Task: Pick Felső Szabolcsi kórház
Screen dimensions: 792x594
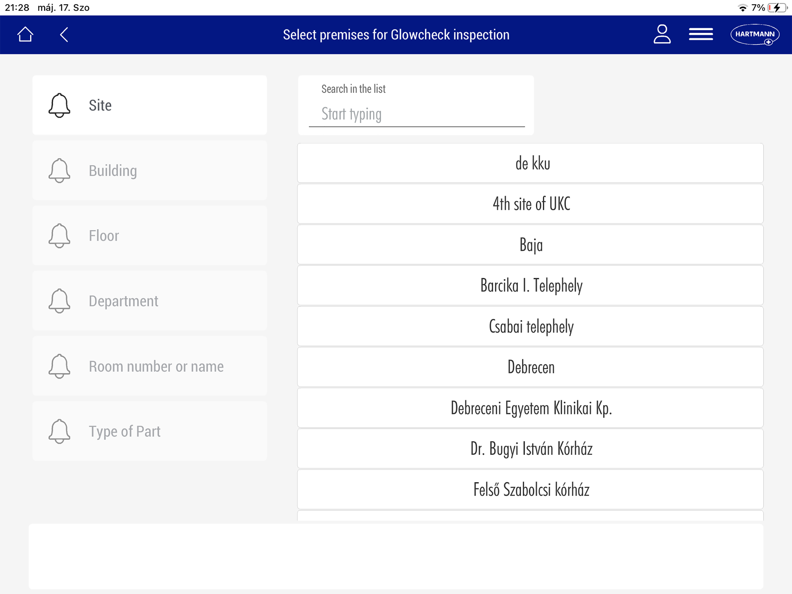Action: click(530, 490)
